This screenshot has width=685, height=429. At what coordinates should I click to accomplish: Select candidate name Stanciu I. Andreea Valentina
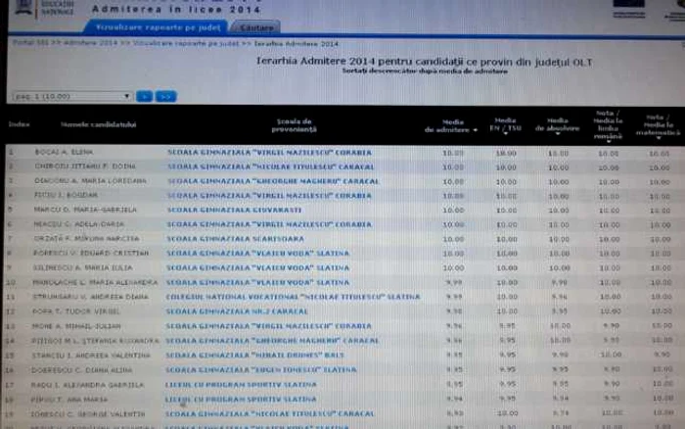pyautogui.click(x=90, y=356)
